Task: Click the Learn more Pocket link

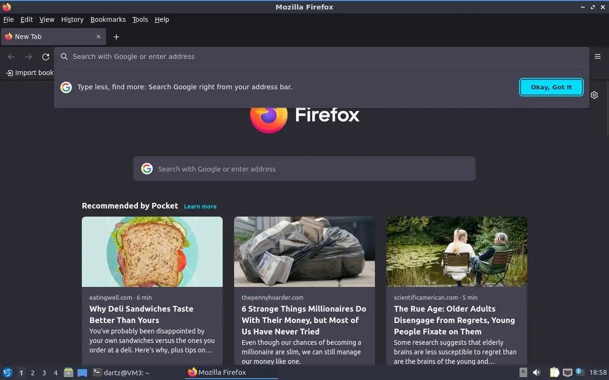Action: (200, 206)
